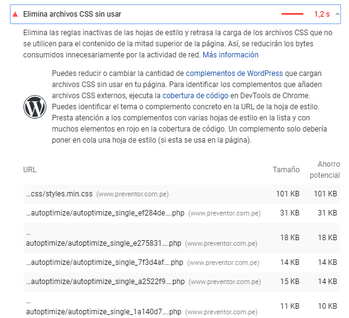The image size is (349, 318).
Task: Click the 'Ahorro potencial' column header
Action: (x=325, y=170)
